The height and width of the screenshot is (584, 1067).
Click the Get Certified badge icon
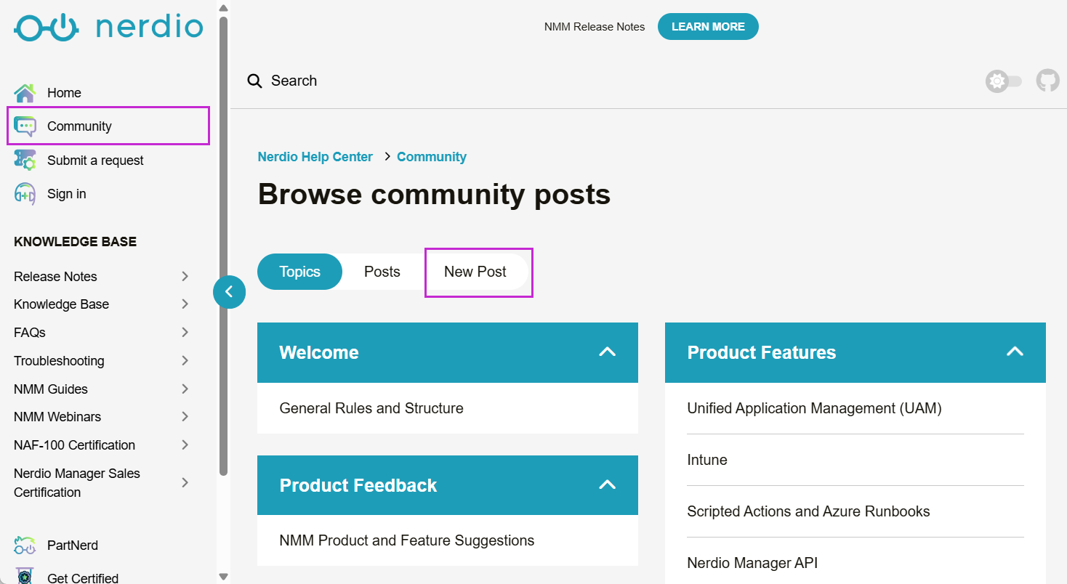[25, 576]
